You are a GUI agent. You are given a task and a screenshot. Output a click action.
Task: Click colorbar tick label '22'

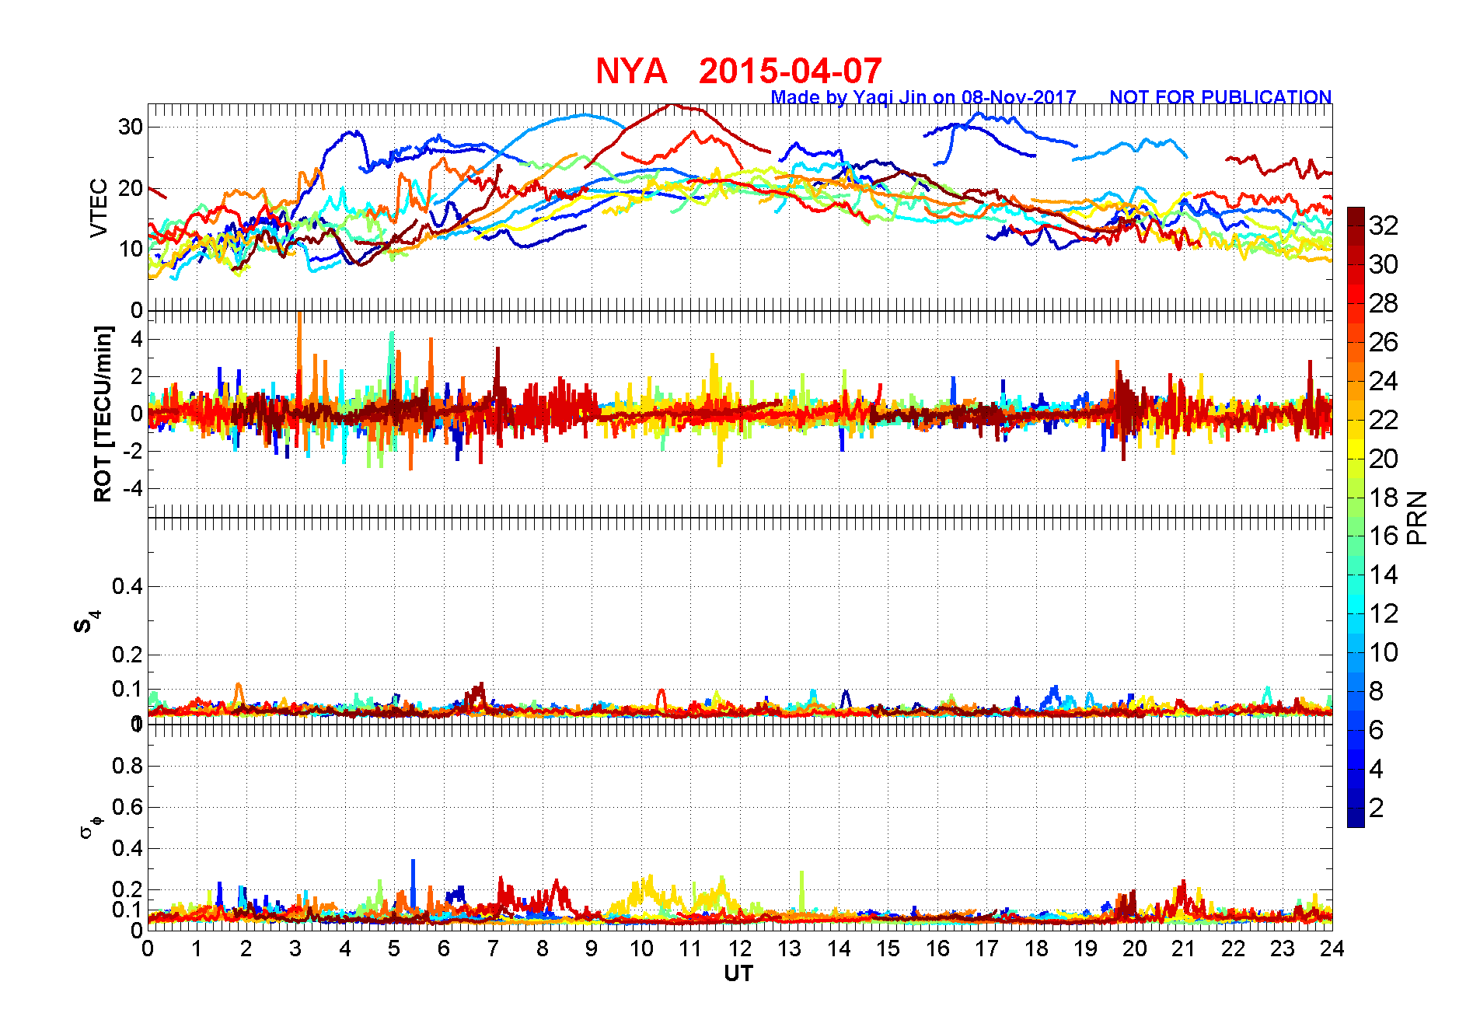tap(1384, 420)
